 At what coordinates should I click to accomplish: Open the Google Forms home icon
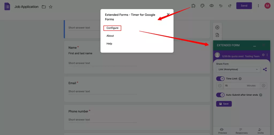[x=7, y=7]
